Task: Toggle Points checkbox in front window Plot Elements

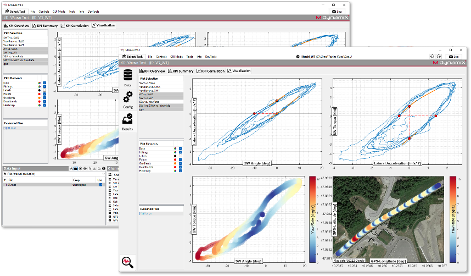Action: pos(180,159)
